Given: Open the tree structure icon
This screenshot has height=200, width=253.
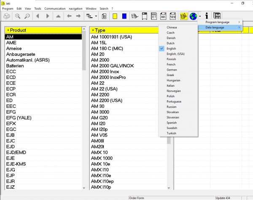Looking at the screenshot, I should point(89,16).
